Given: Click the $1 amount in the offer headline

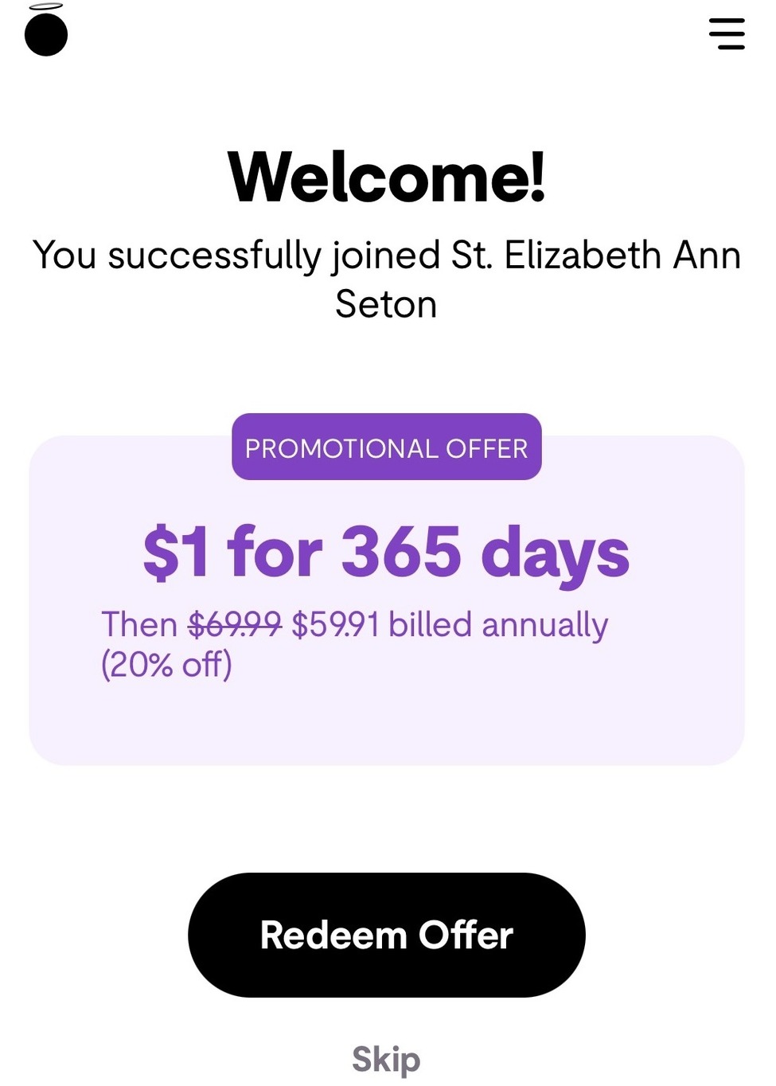Looking at the screenshot, I should click(176, 552).
